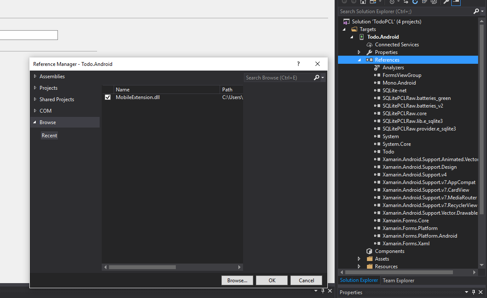The width and height of the screenshot is (487, 298).
Task: Switch to the Solution Explorer tab
Action: pyautogui.click(x=359, y=280)
